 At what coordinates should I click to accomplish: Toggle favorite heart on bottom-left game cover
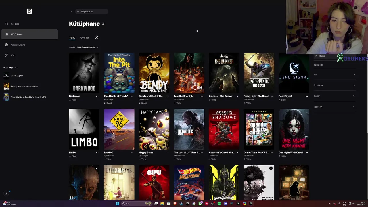(96, 168)
